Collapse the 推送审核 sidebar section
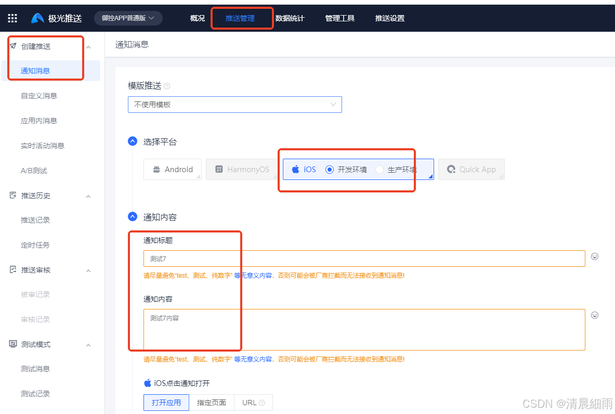Image resolution: width=615 pixels, height=414 pixels. tap(89, 271)
